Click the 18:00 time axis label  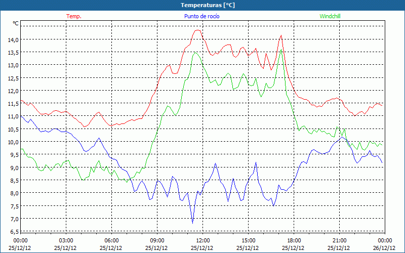pyautogui.click(x=294, y=241)
